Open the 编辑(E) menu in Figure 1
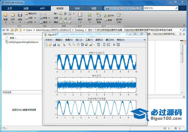 59,40
